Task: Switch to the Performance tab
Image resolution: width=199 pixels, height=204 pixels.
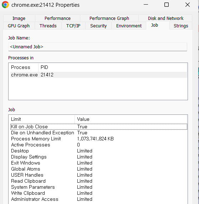Action: click(57, 18)
